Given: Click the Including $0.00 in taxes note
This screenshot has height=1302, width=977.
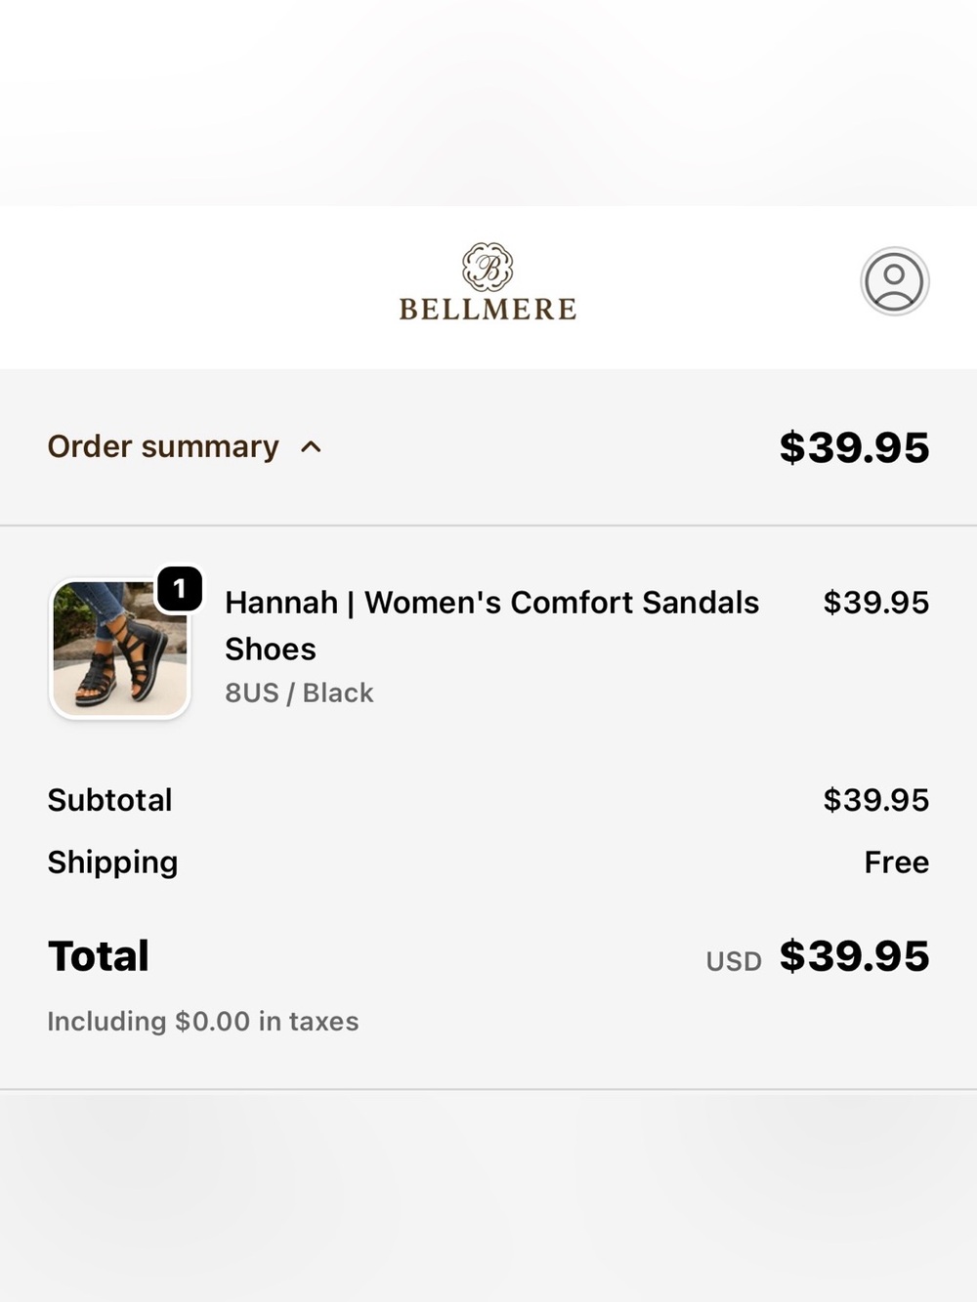Looking at the screenshot, I should click(x=203, y=1022).
